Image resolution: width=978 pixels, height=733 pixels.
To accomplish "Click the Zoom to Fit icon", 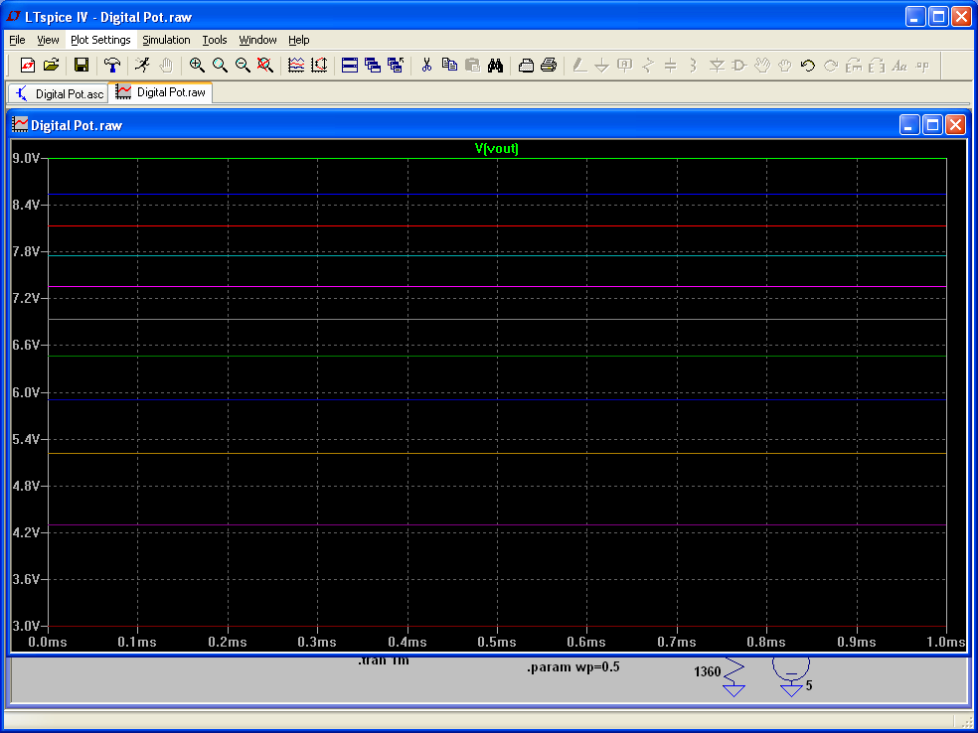I will point(265,65).
